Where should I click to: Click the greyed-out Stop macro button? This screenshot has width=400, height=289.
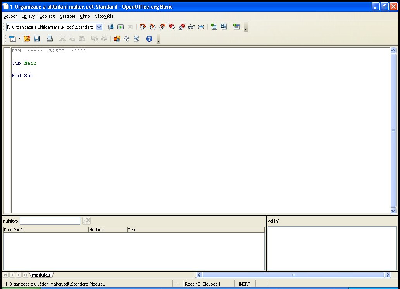coord(130,27)
